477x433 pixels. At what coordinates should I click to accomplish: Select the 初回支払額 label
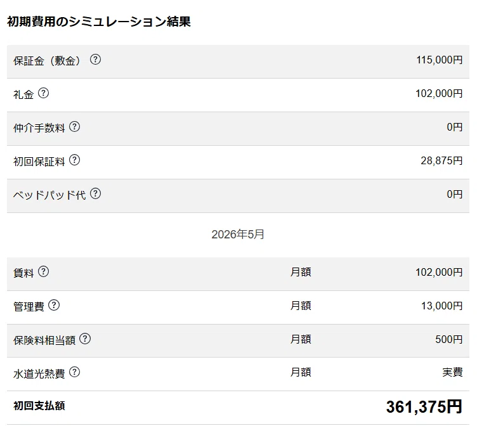[x=39, y=406]
